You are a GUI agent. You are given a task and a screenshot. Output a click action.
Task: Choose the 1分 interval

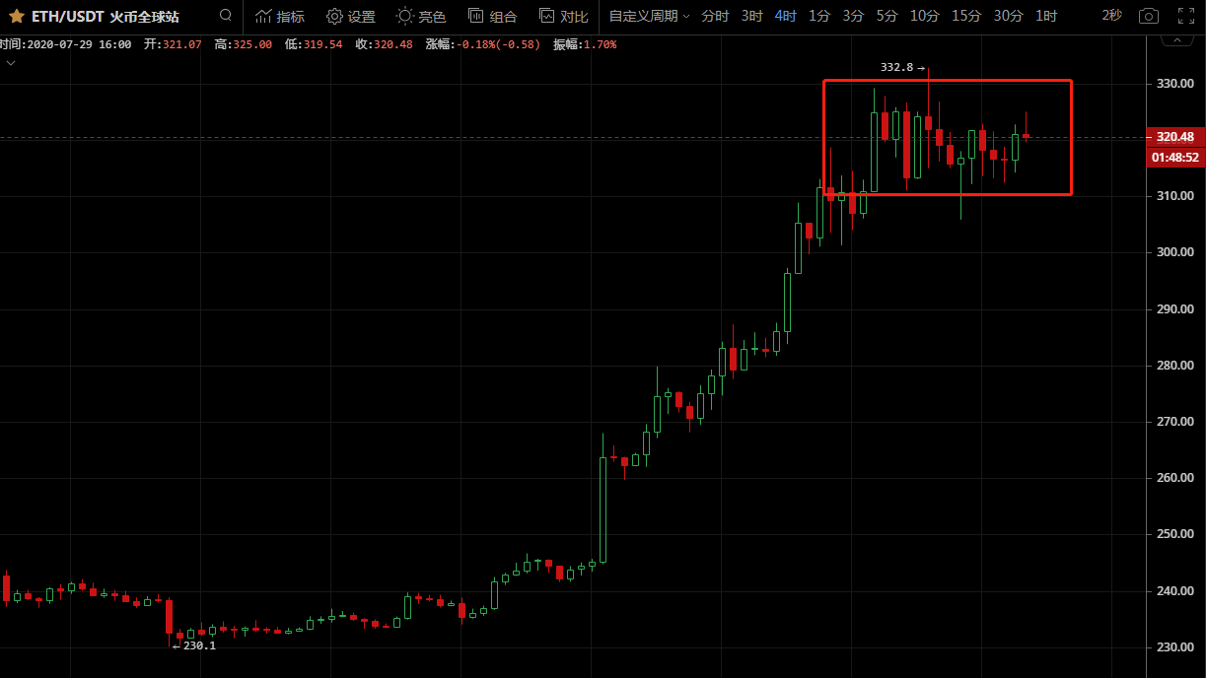(818, 17)
